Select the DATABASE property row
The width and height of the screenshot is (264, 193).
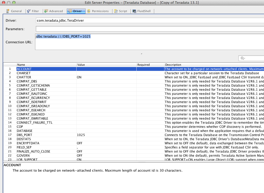pos(134,131)
